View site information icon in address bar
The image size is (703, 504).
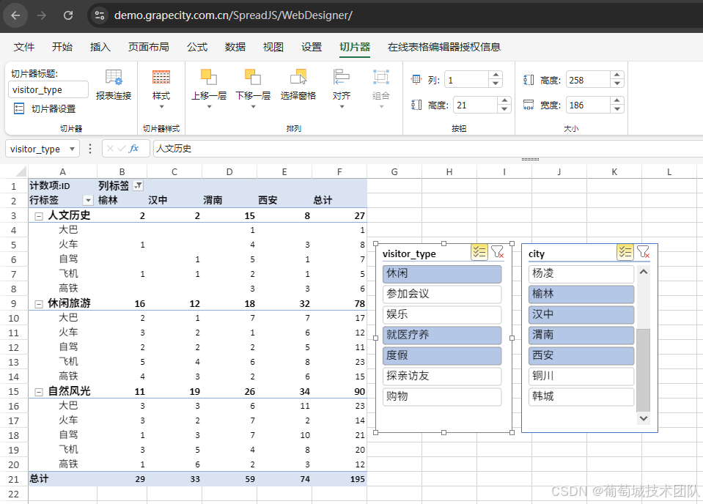pyautogui.click(x=100, y=15)
